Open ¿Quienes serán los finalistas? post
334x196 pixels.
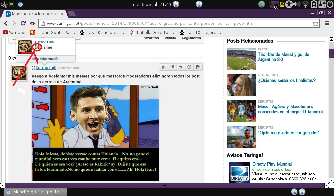(x=287, y=80)
